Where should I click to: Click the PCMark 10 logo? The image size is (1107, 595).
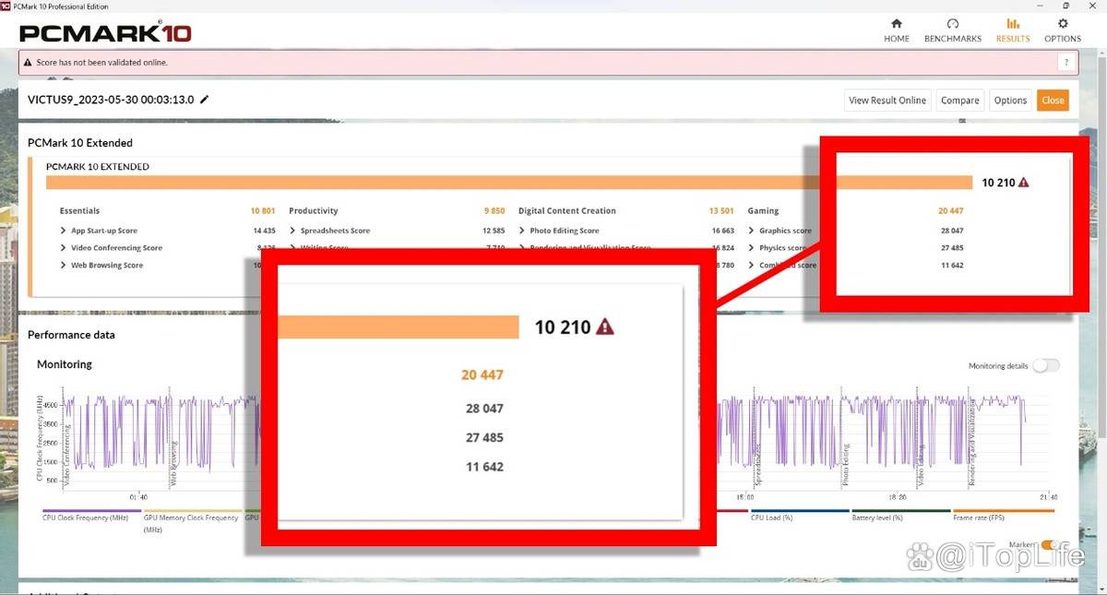pyautogui.click(x=105, y=34)
